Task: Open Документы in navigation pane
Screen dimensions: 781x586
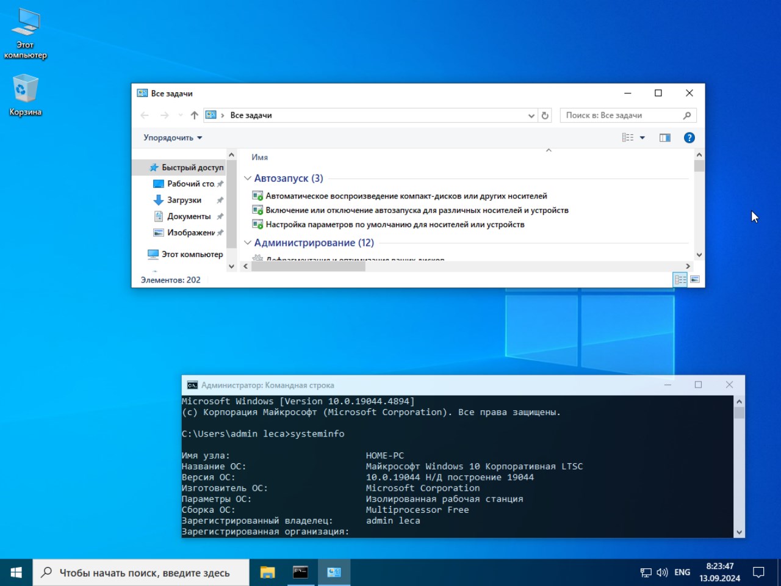Action: point(187,216)
